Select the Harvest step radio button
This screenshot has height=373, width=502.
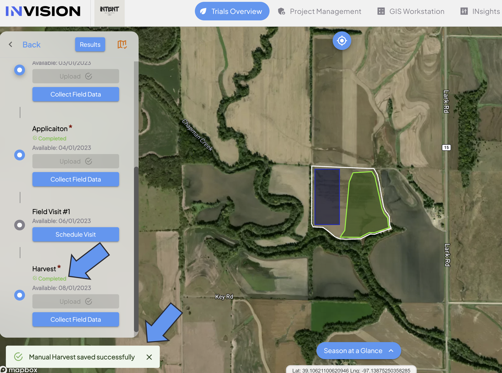coord(19,295)
